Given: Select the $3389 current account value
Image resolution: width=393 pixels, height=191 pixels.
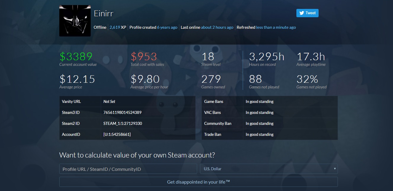Looking at the screenshot, I should 76,56.
